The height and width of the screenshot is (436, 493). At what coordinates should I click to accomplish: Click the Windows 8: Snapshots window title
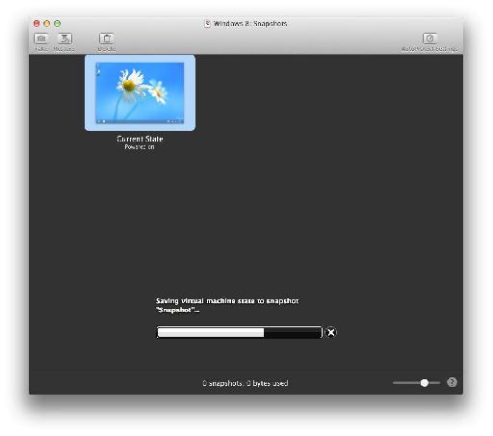(x=250, y=23)
